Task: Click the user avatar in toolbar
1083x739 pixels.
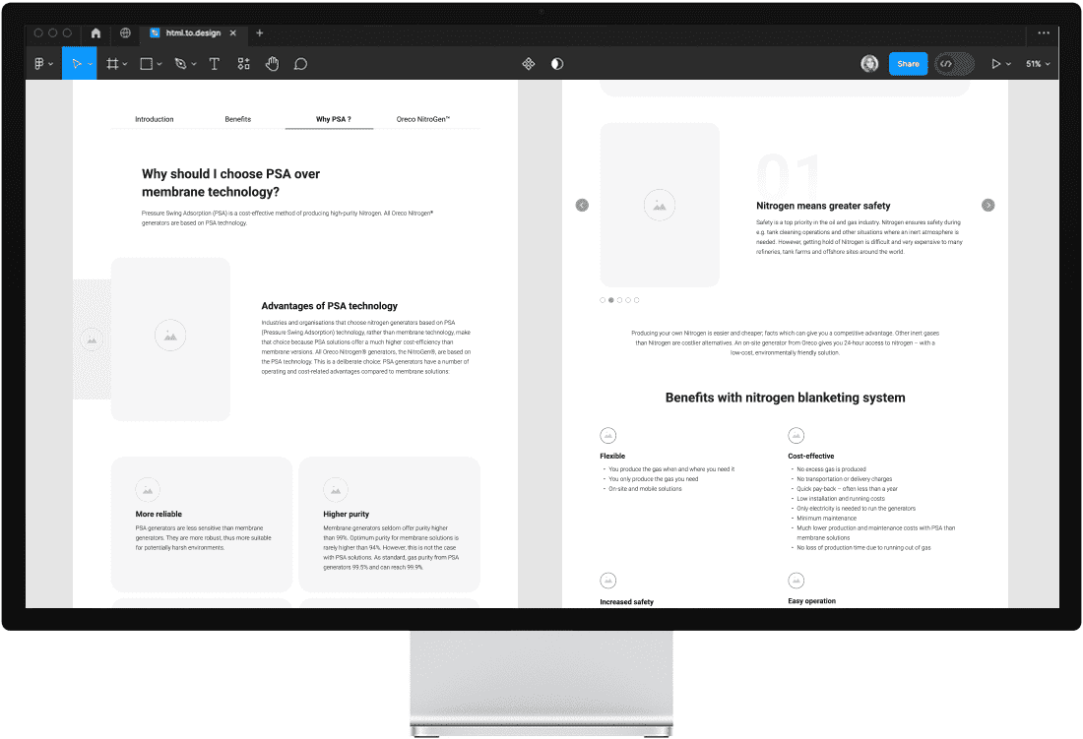Action: coord(869,64)
